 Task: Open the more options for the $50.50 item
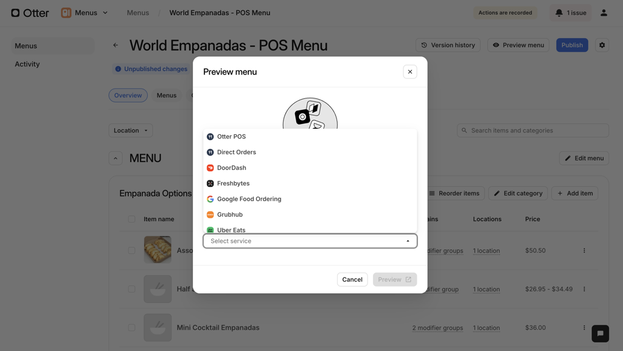(584, 251)
